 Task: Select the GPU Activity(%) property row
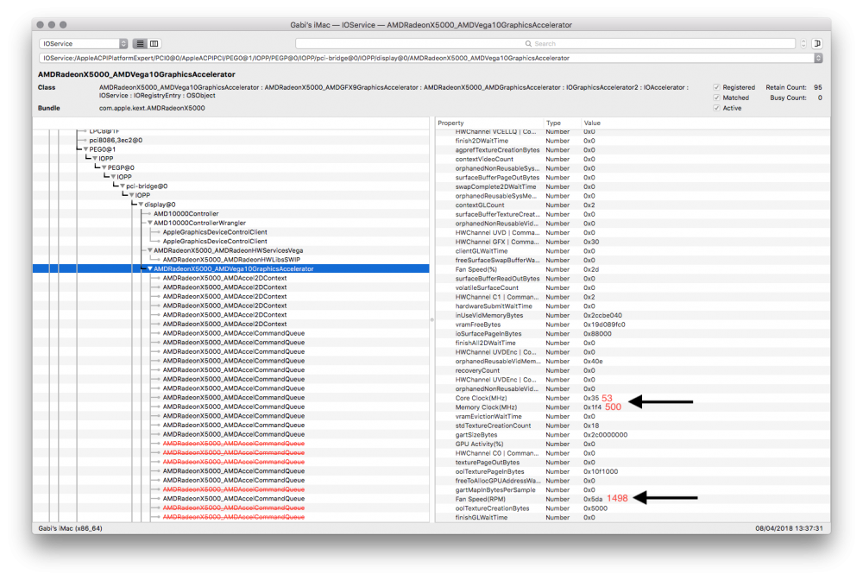(633, 444)
